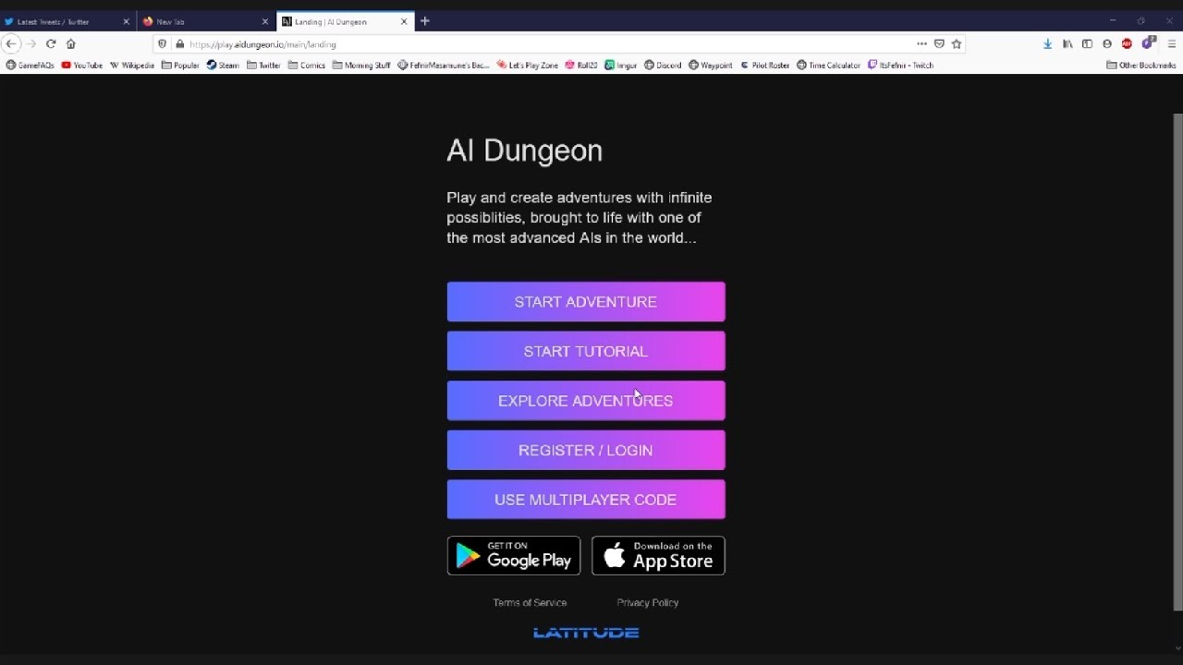
Task: Open the Roll20 bookmark
Action: (581, 66)
